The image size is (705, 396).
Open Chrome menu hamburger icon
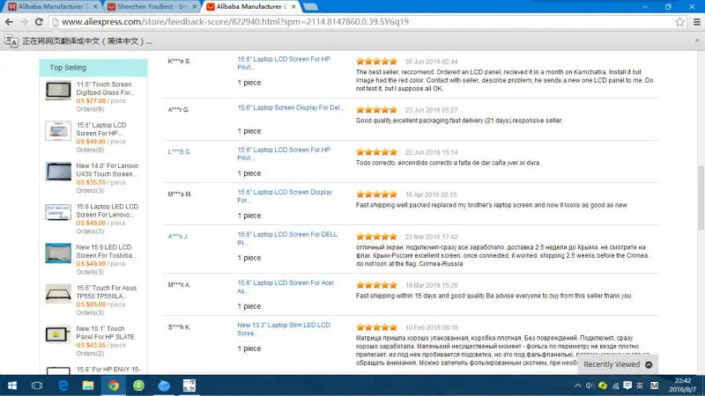pos(696,21)
